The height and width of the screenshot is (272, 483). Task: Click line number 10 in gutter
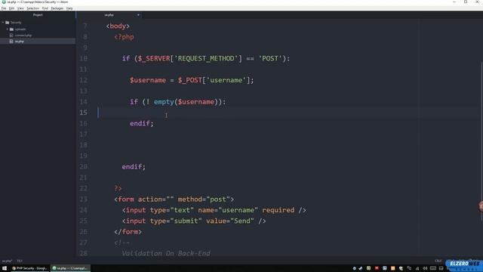click(x=83, y=58)
